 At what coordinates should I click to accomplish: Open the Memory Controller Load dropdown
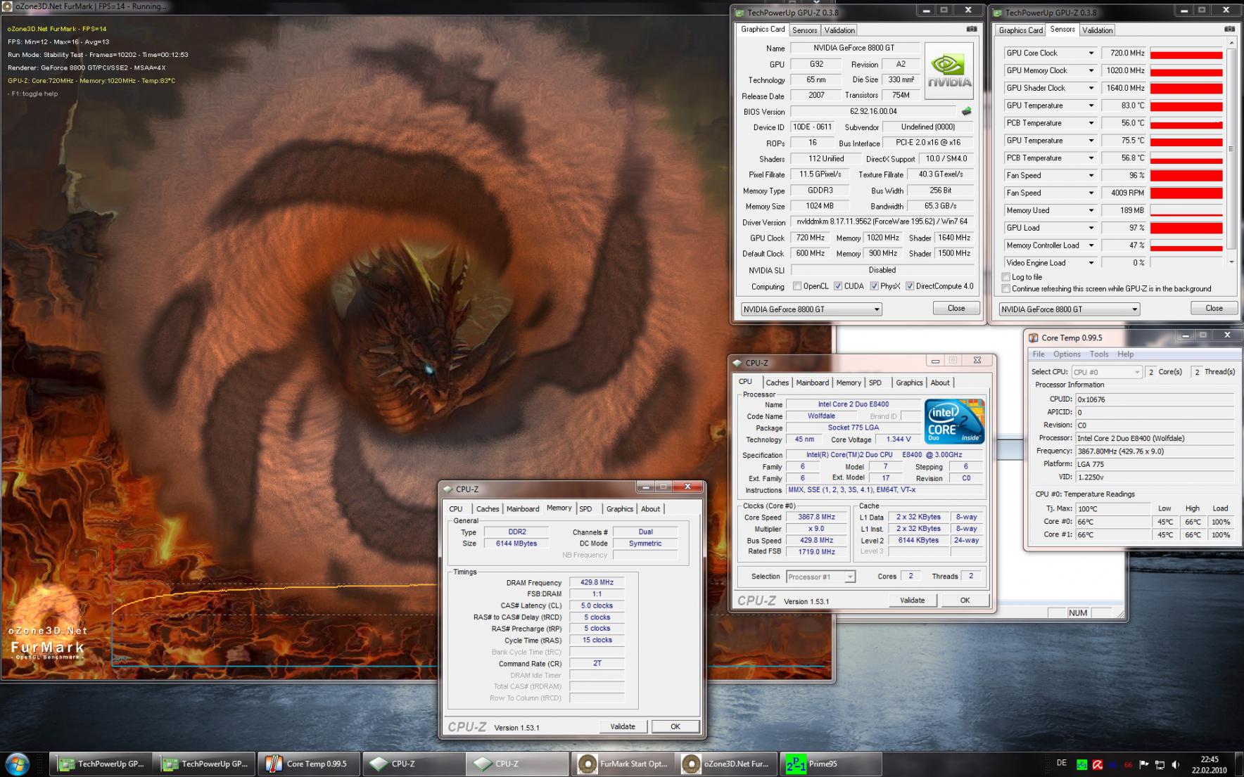pos(1091,246)
